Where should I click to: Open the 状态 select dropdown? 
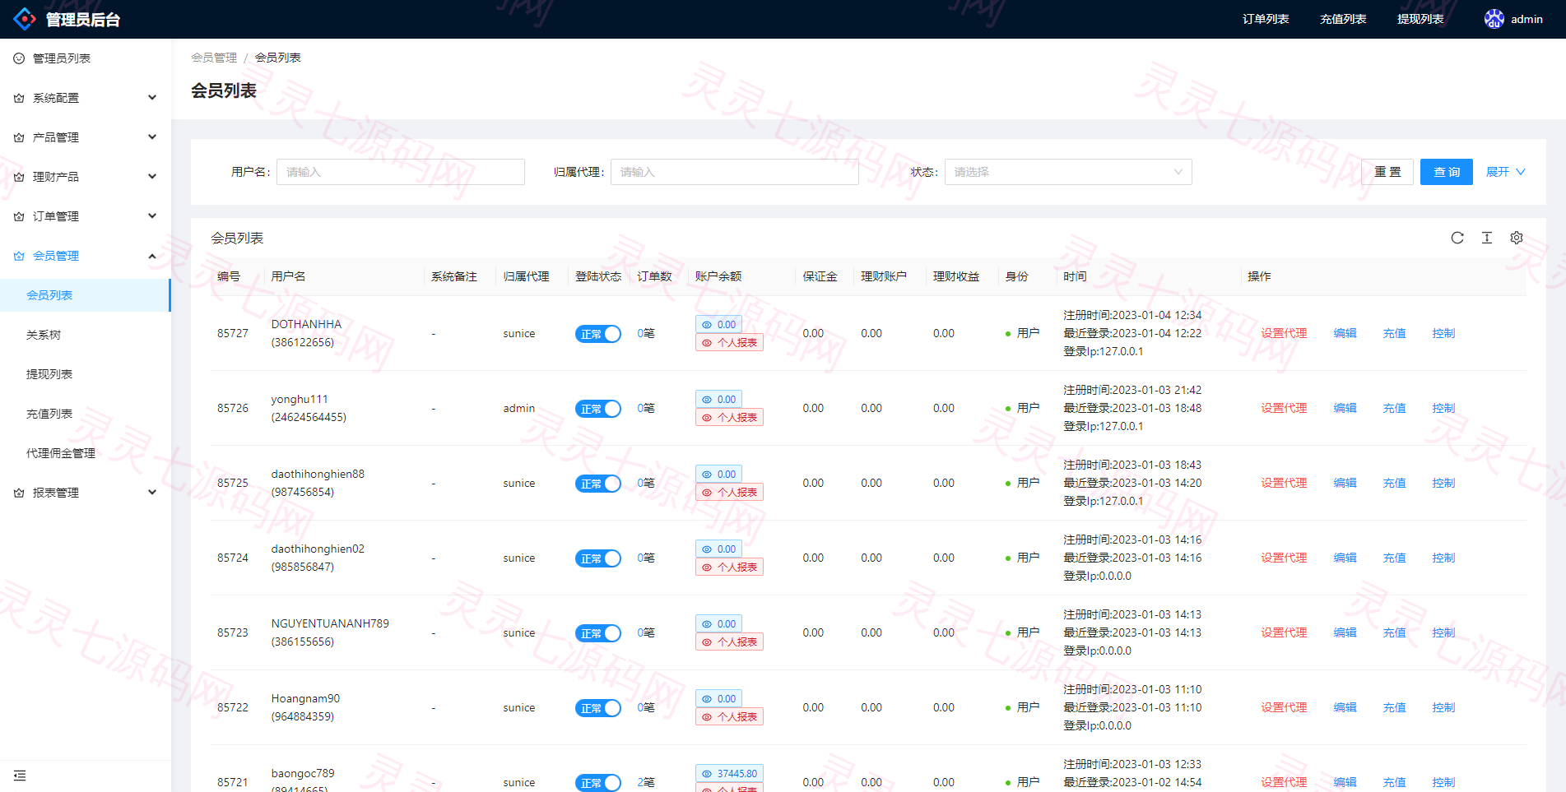tap(1068, 172)
